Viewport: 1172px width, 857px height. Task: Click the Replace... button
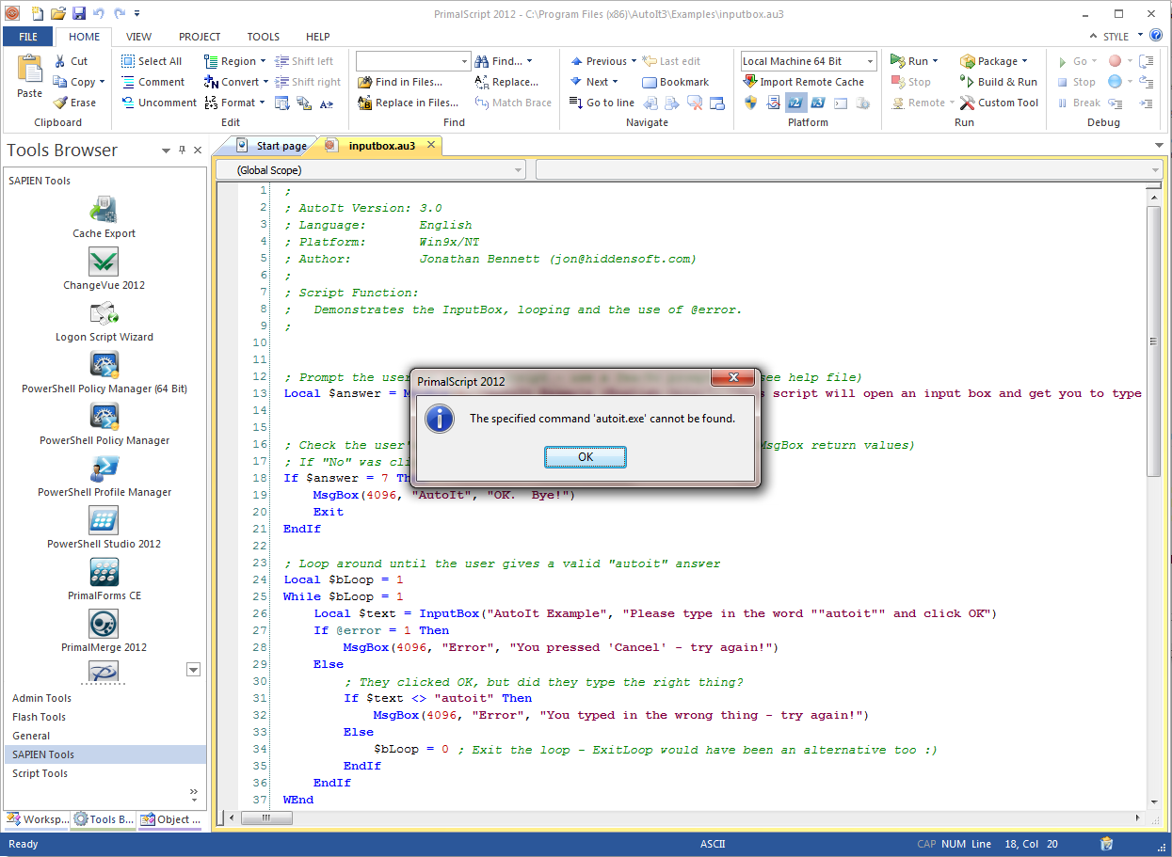point(506,82)
